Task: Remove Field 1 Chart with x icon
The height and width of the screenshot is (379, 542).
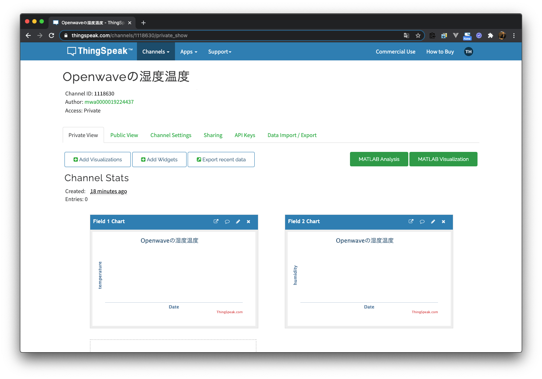Action: tap(249, 222)
